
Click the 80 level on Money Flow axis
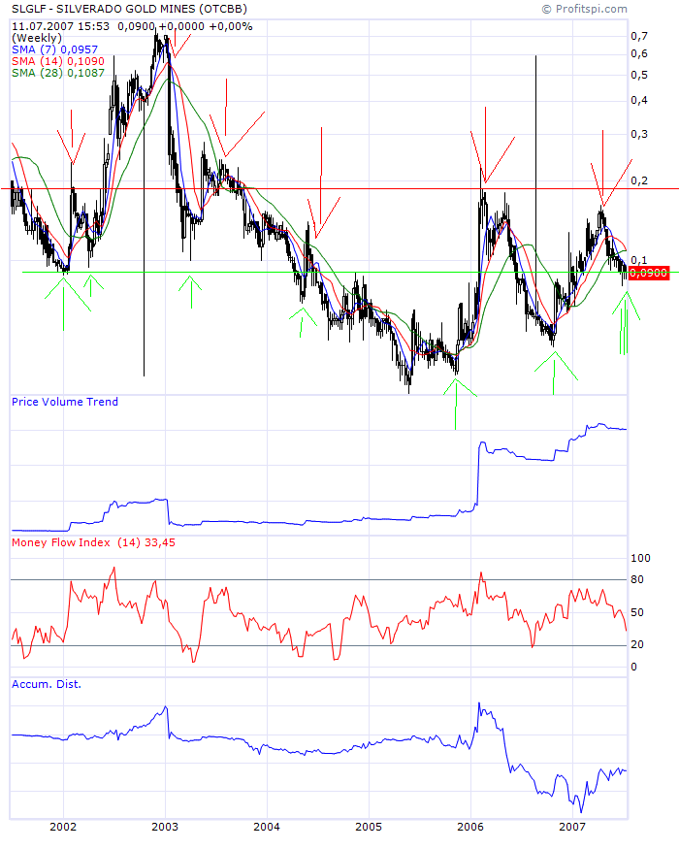[x=637, y=579]
